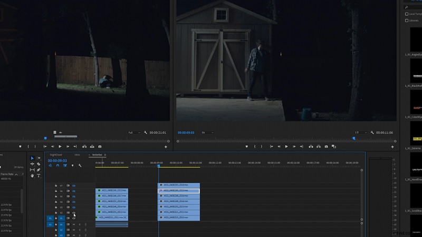Click Play in the Source monitor

click(60, 147)
